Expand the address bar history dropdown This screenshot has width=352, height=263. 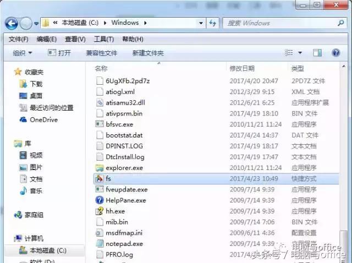pos(201,23)
